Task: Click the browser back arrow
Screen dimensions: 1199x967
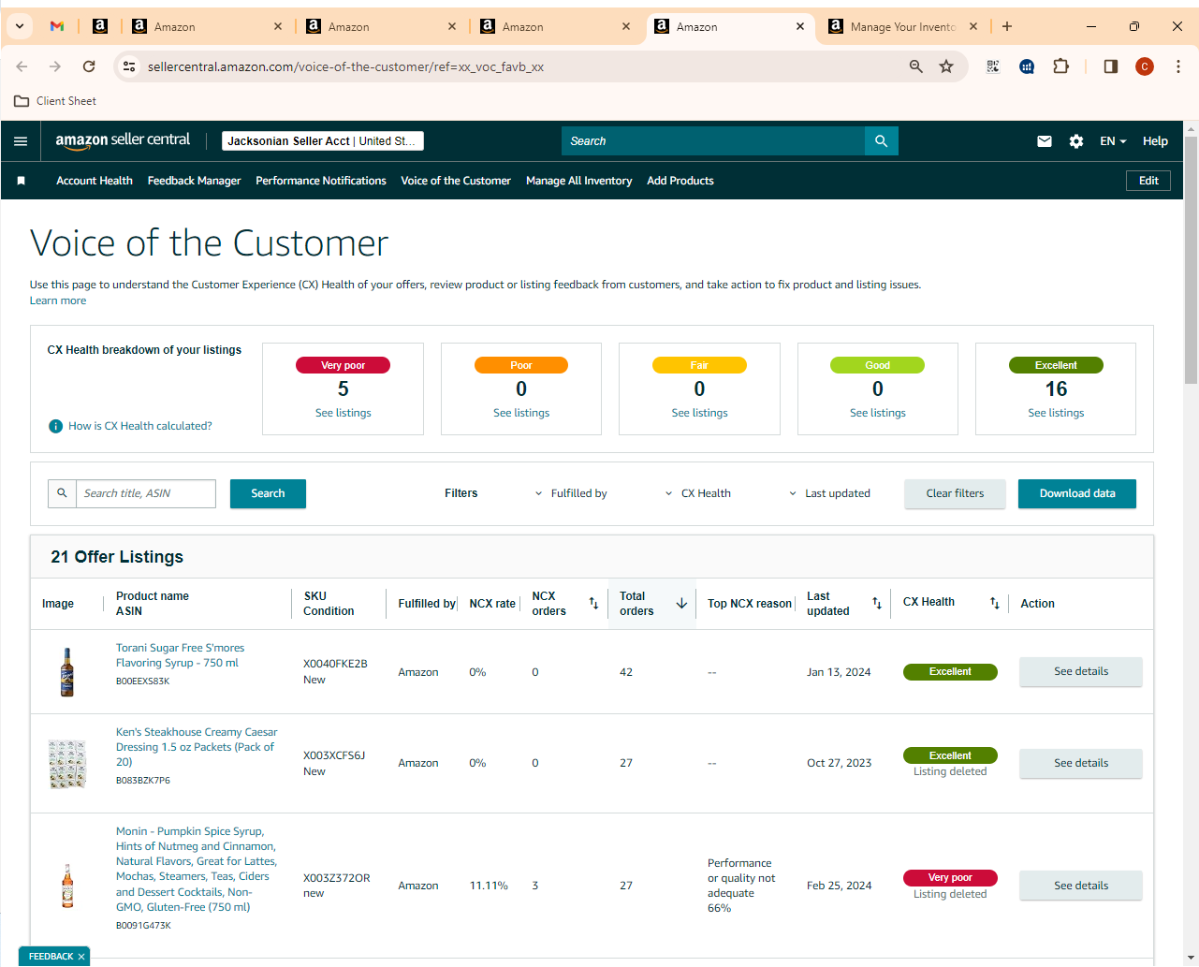Action: coord(22,66)
